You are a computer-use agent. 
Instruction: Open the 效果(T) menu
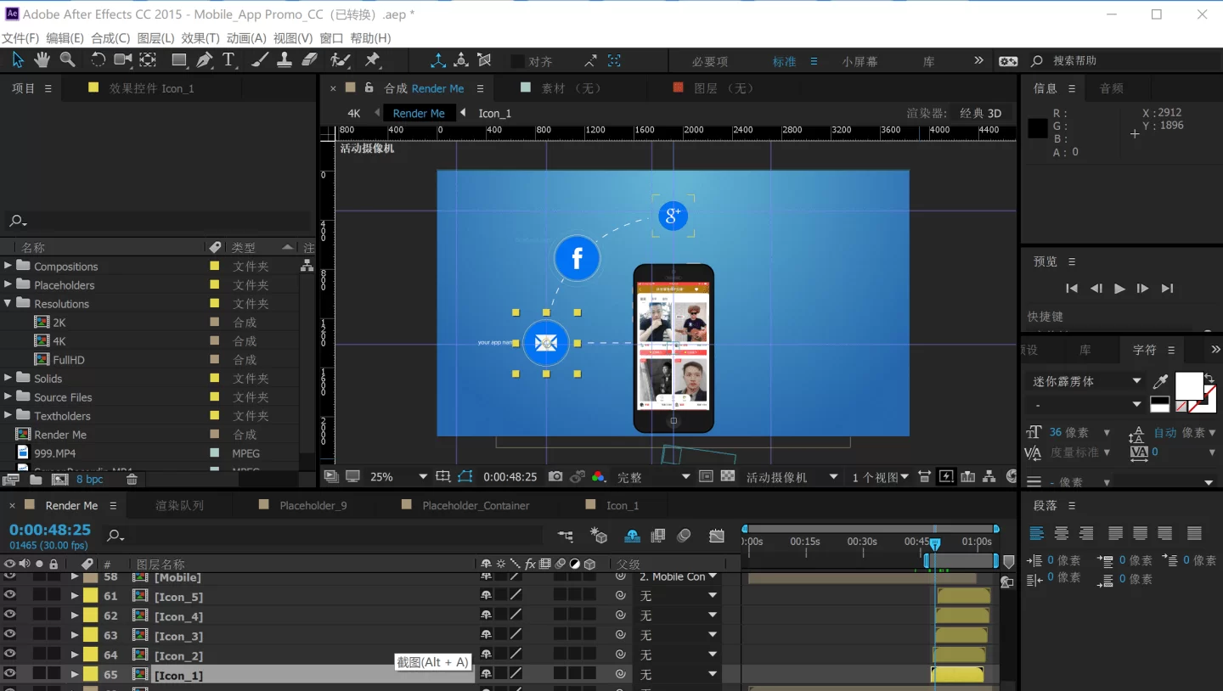point(200,38)
